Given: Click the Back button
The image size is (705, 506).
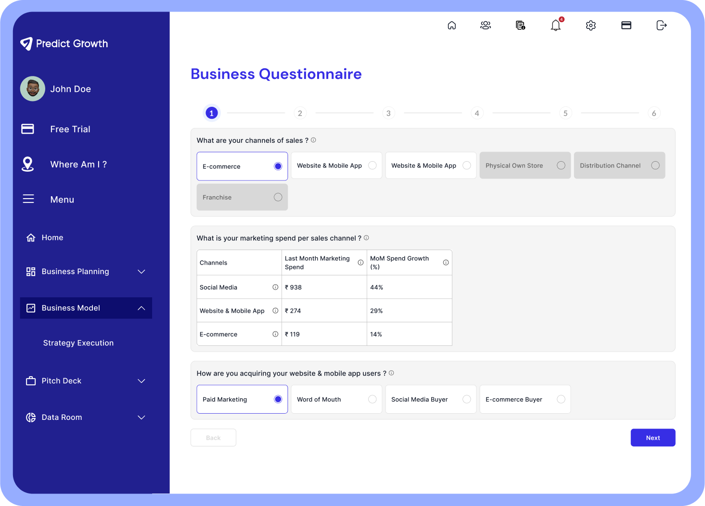Looking at the screenshot, I should 213,438.
